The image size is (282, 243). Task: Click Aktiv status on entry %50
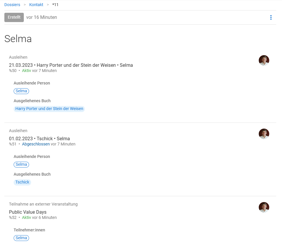[26, 71]
